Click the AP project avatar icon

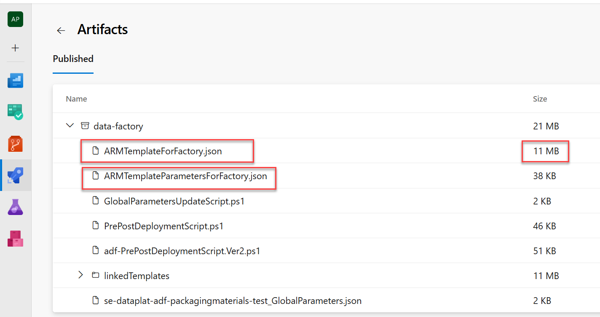pyautogui.click(x=15, y=19)
